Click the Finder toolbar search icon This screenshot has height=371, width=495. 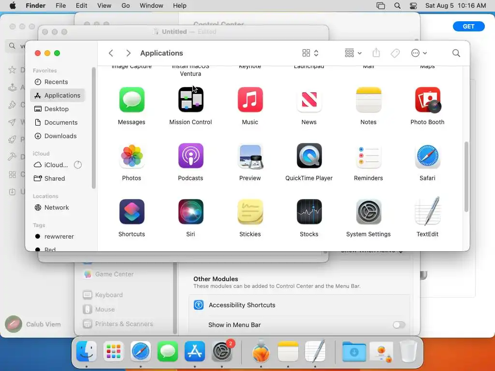(x=456, y=53)
